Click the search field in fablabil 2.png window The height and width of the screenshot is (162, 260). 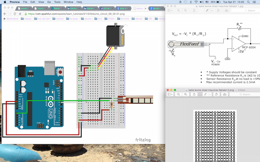pyautogui.click(x=245, y=94)
